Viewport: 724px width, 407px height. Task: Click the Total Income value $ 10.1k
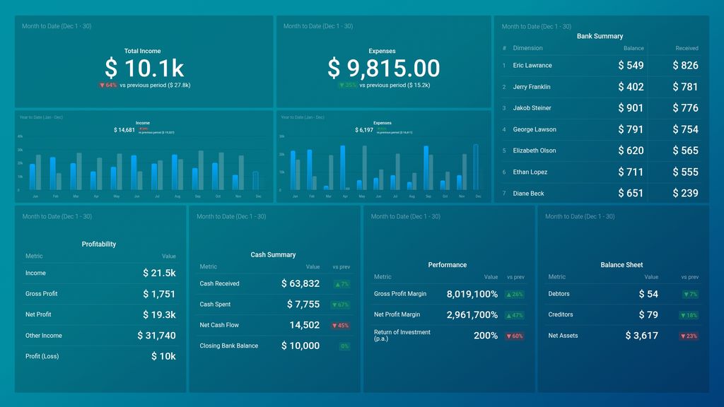tap(144, 68)
